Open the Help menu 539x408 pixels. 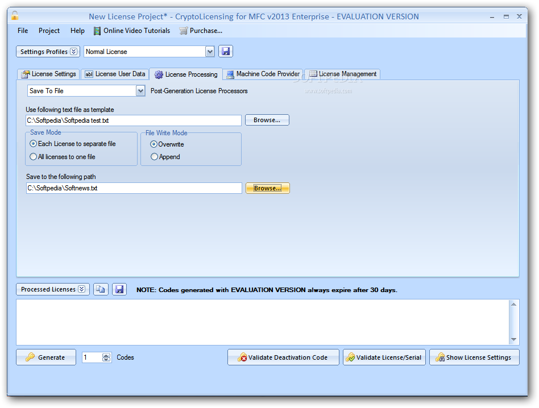(x=77, y=31)
